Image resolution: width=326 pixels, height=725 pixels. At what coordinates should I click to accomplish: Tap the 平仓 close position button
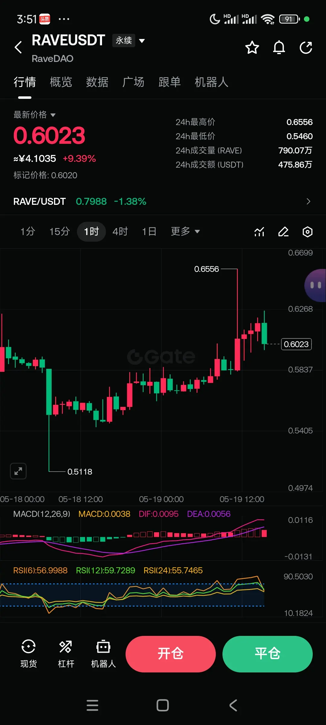(267, 654)
